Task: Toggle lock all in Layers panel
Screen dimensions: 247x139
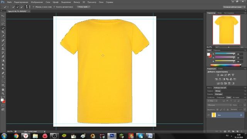Action: [228, 110]
